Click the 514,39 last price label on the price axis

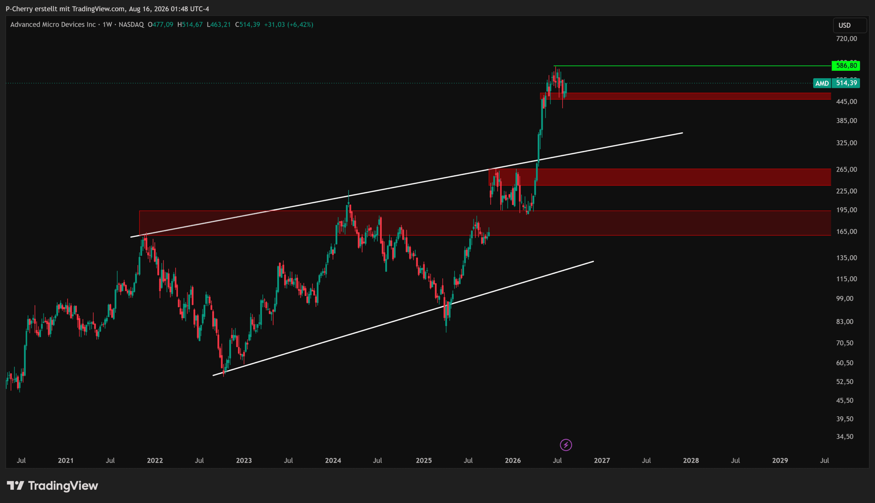point(846,83)
